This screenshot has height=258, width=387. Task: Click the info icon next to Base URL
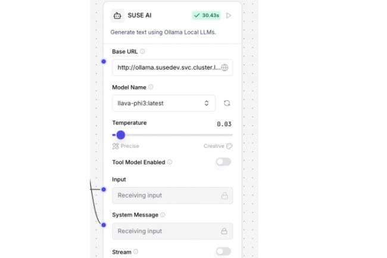142,52
